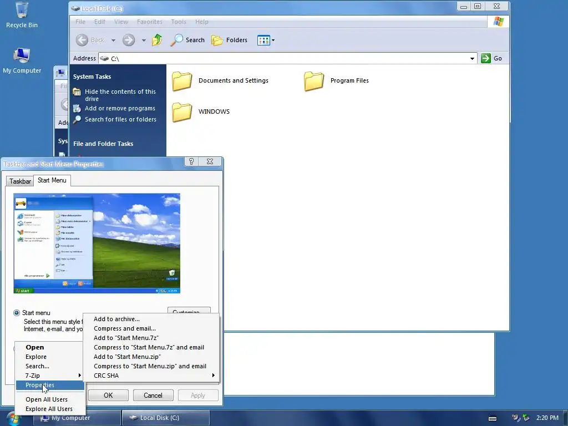Open the Views dropdown arrow

point(273,40)
